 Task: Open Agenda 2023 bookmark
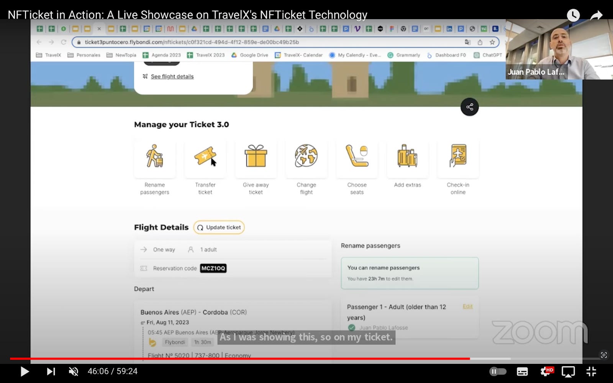[x=162, y=55]
